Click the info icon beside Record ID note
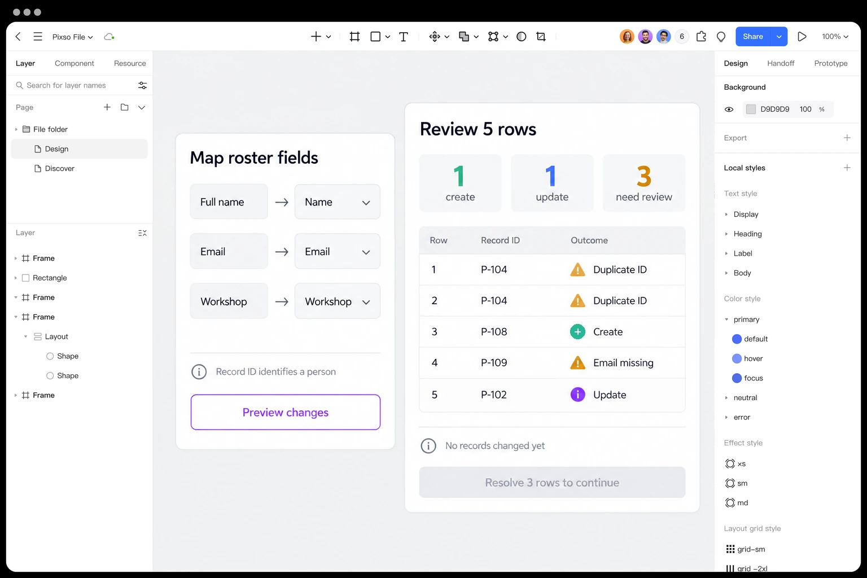 tap(199, 372)
